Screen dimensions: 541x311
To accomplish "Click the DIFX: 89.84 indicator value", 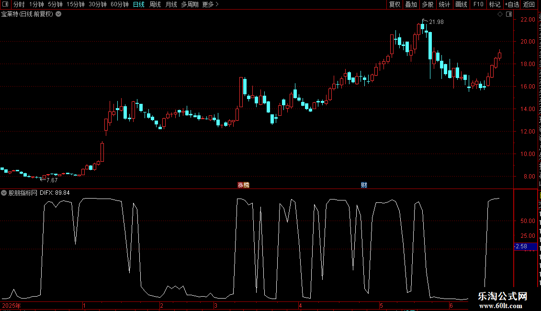I will (x=55, y=193).
